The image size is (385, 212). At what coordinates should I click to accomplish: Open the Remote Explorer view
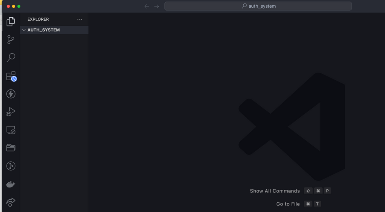coord(11,130)
